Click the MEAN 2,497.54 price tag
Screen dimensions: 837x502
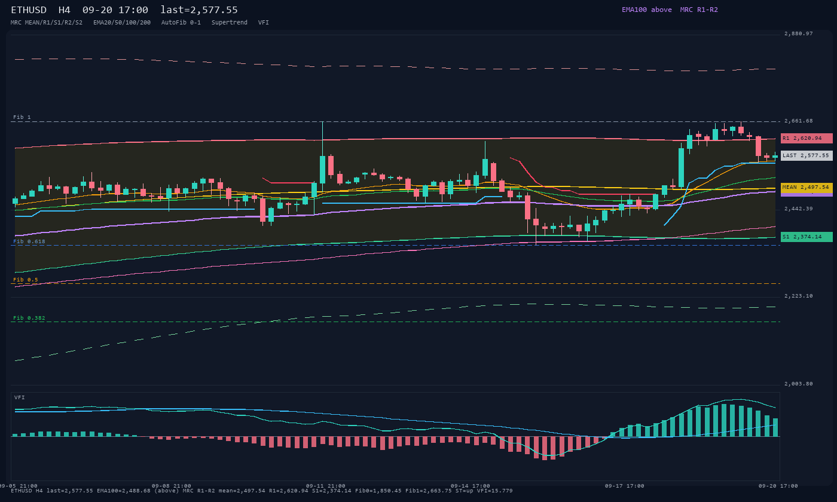point(807,187)
